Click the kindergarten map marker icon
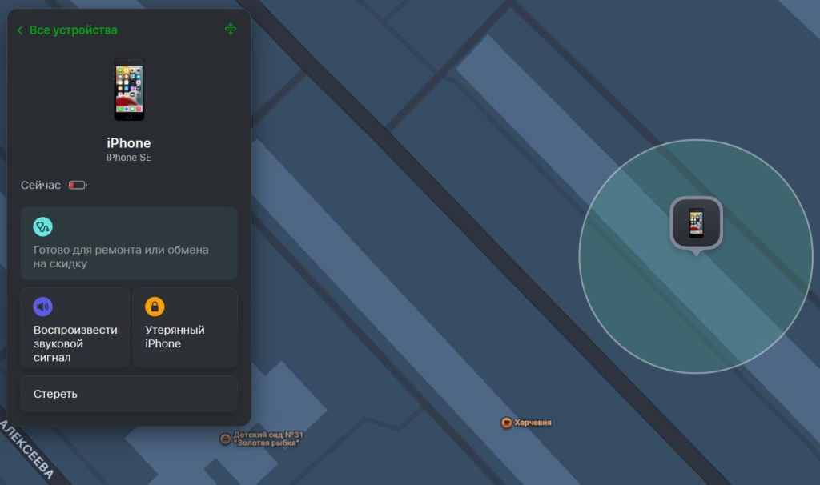Screen dimensions: 820x485 tap(225, 439)
